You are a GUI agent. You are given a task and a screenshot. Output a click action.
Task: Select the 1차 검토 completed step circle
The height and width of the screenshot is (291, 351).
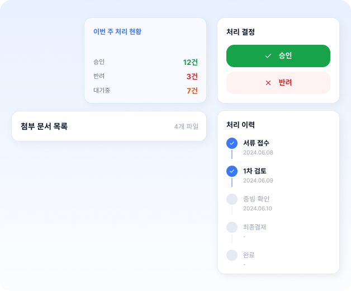point(232,171)
